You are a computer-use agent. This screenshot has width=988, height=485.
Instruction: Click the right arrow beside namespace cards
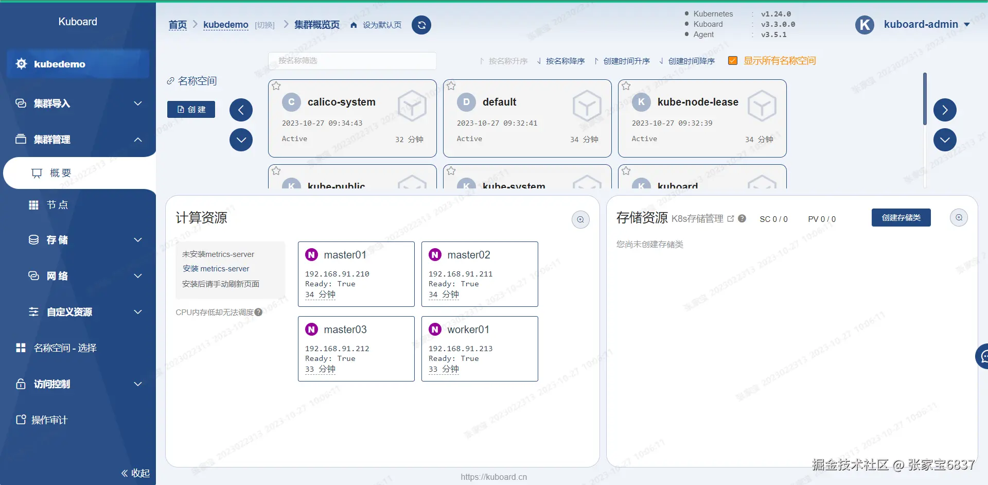(x=945, y=110)
